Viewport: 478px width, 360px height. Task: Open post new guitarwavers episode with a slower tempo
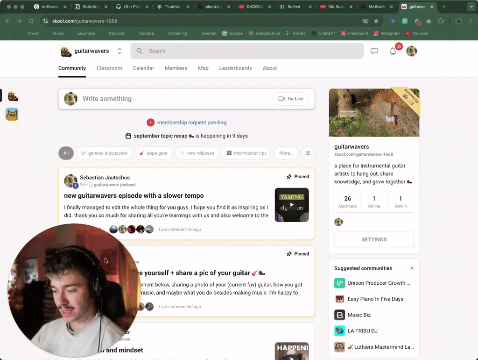[134, 195]
